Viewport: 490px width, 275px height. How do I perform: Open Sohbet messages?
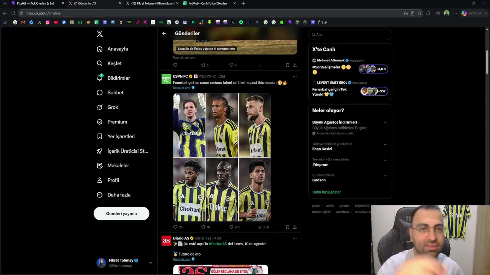point(110,92)
